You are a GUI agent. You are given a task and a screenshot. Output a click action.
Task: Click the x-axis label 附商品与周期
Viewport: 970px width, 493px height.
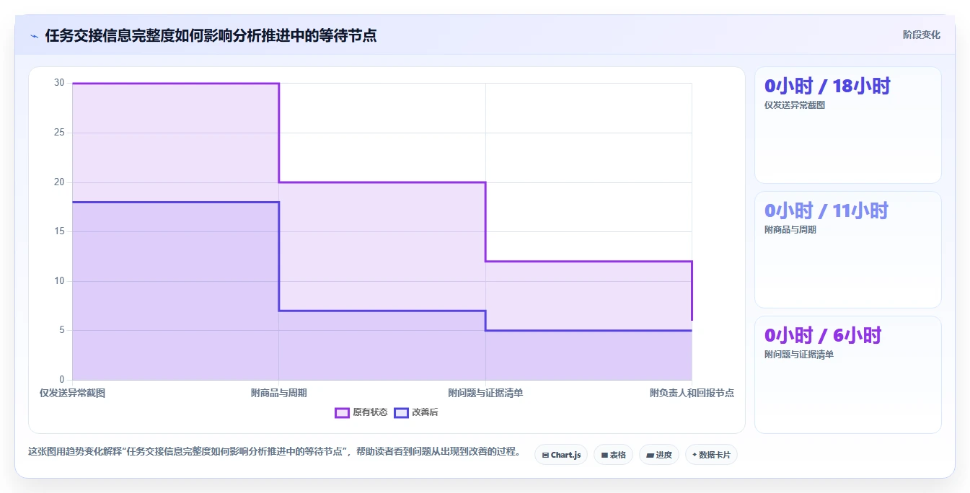[279, 393]
